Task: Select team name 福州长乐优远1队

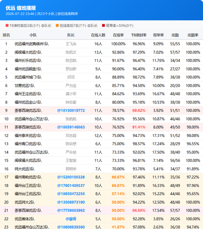Action: pyautogui.click(x=28, y=60)
